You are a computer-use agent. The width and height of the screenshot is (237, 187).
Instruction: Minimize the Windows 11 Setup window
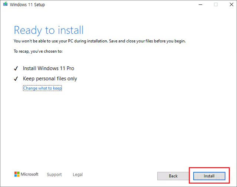pos(200,4)
